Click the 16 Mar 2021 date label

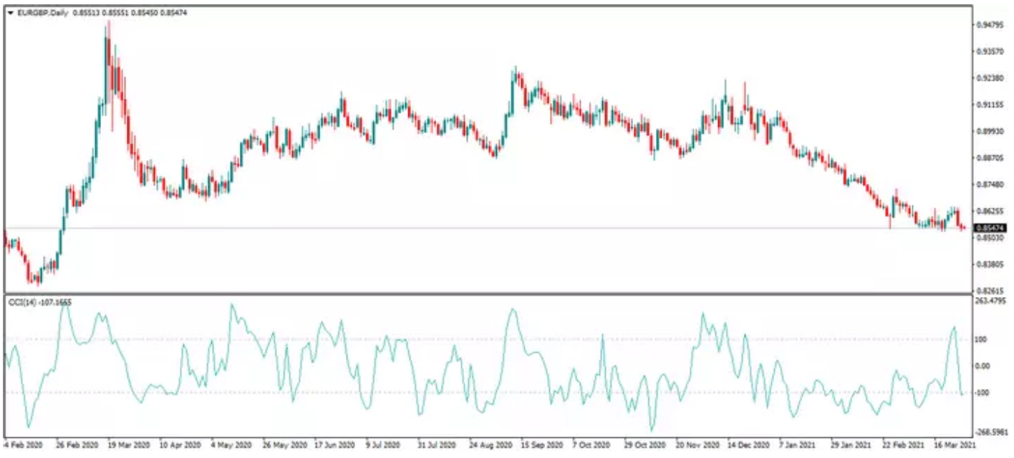pos(954,444)
